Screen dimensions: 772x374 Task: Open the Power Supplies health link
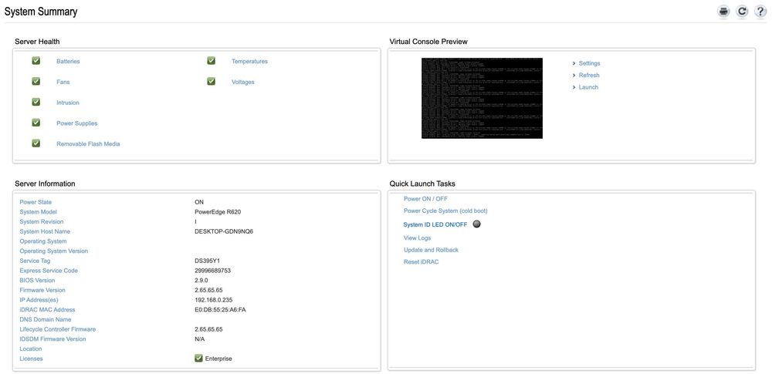pos(76,123)
